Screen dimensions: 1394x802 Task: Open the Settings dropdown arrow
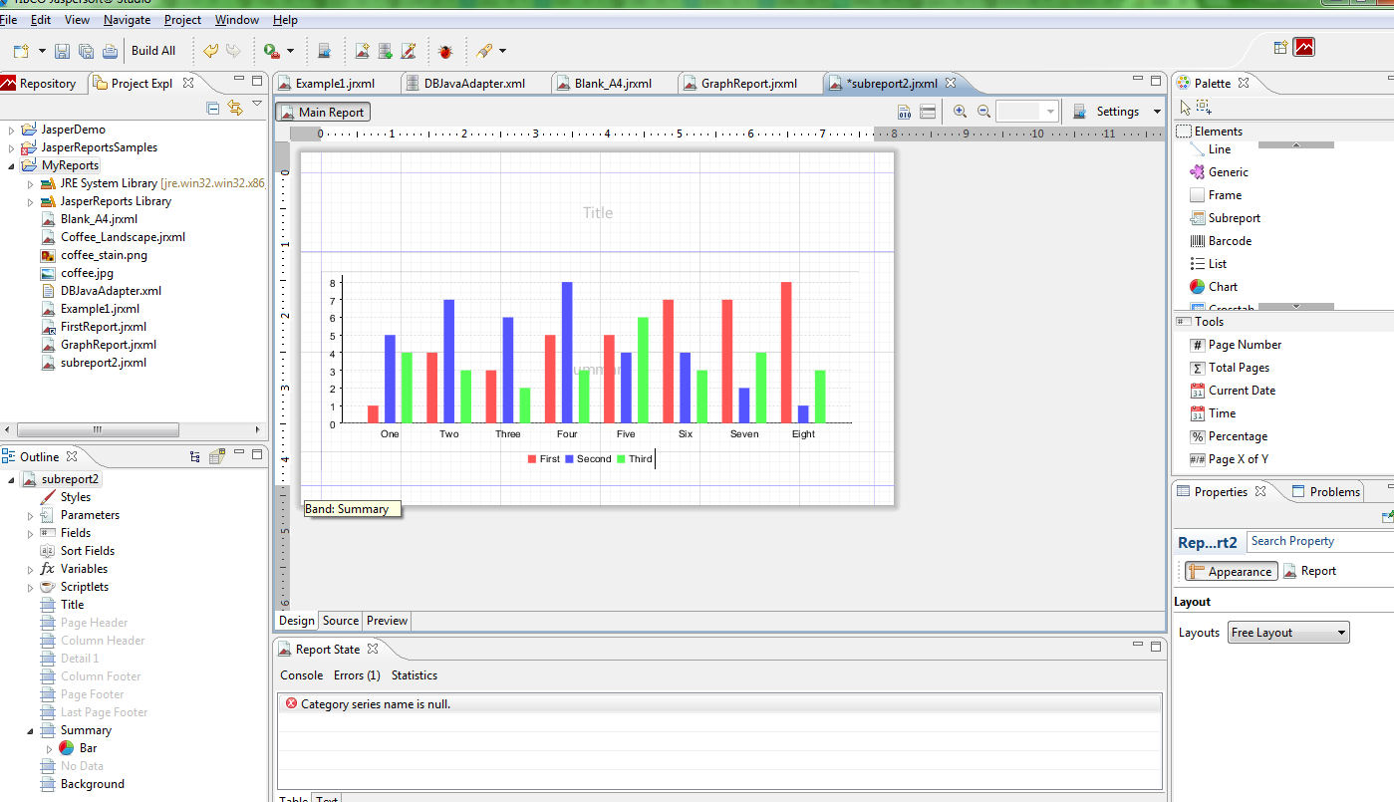pyautogui.click(x=1157, y=112)
